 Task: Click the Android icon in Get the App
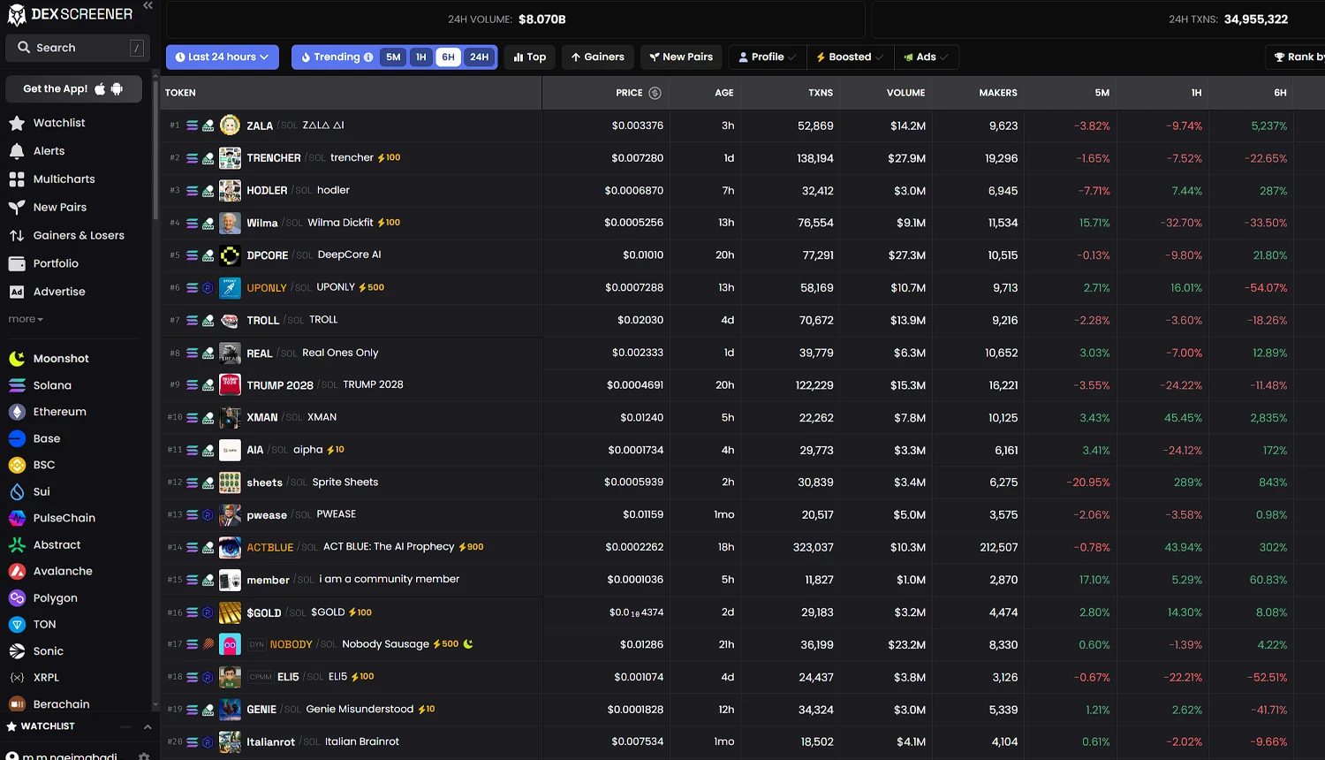coord(117,89)
